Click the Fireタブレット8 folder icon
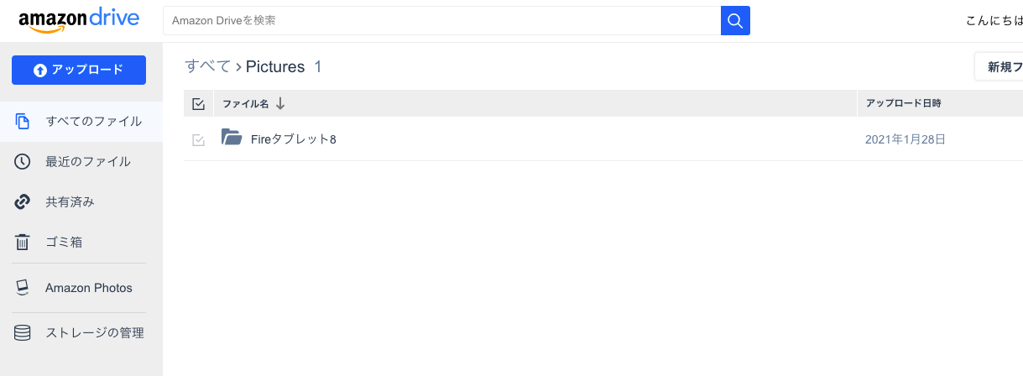 tap(232, 138)
